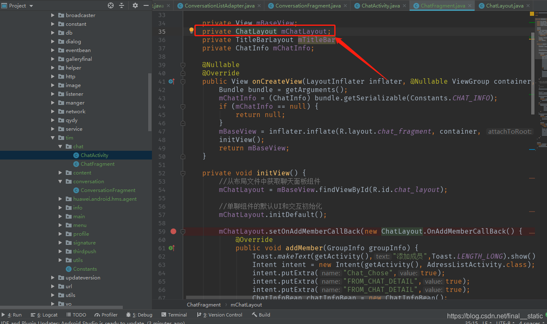Viewport: 547px width, 324px height.
Task: Open Version Control tool window
Action: click(219, 315)
